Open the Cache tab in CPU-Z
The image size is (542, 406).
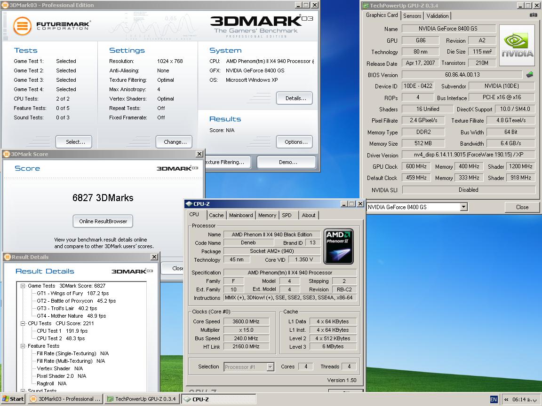(216, 215)
